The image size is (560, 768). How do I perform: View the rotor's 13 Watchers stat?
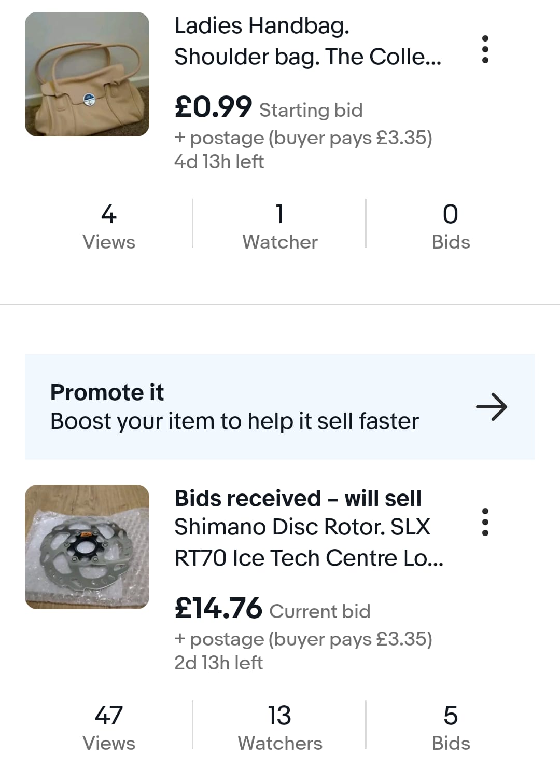(x=280, y=728)
